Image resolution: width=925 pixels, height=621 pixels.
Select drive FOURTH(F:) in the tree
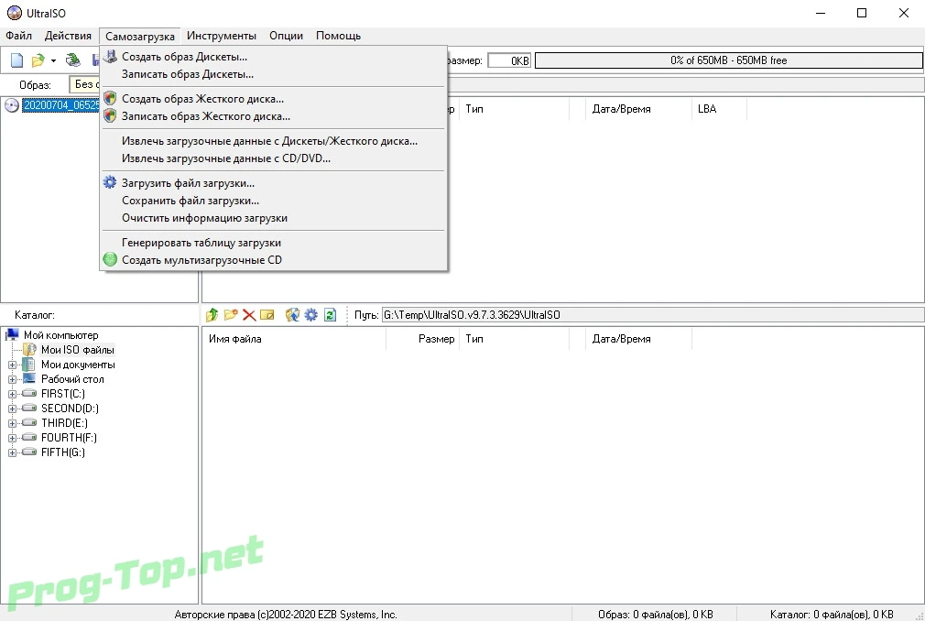coord(69,438)
